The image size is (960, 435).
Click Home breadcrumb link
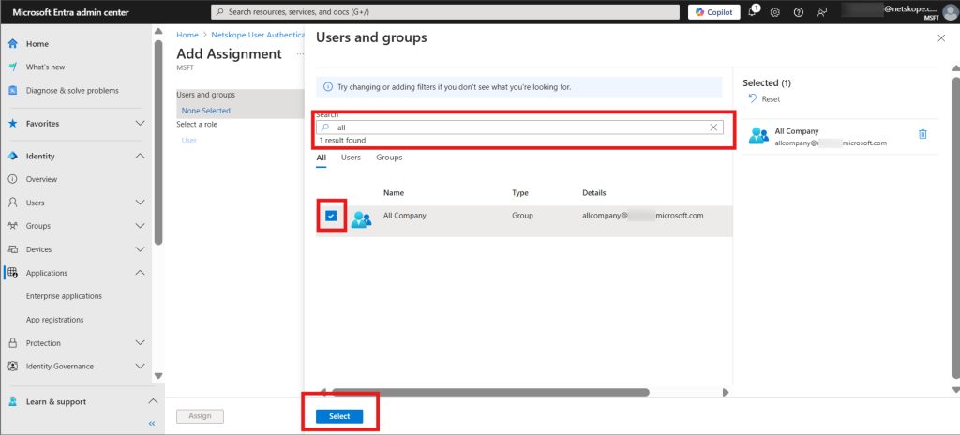[x=187, y=35]
